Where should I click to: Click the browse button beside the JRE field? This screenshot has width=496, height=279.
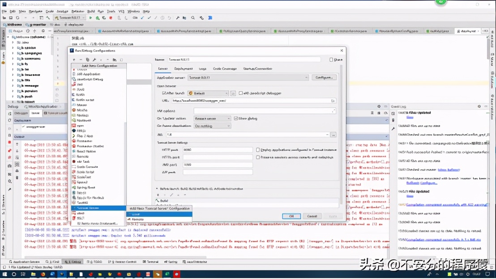tap(334, 135)
